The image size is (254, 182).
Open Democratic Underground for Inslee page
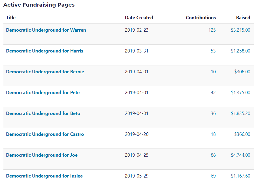pos(44,176)
